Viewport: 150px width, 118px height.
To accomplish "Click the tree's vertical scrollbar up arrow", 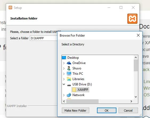I will 136,57.
